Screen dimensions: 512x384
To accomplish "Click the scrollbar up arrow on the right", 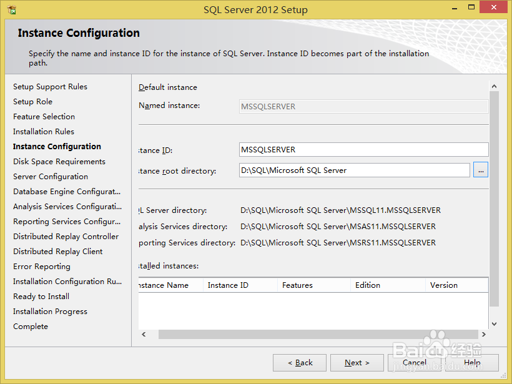I will click(x=494, y=86).
